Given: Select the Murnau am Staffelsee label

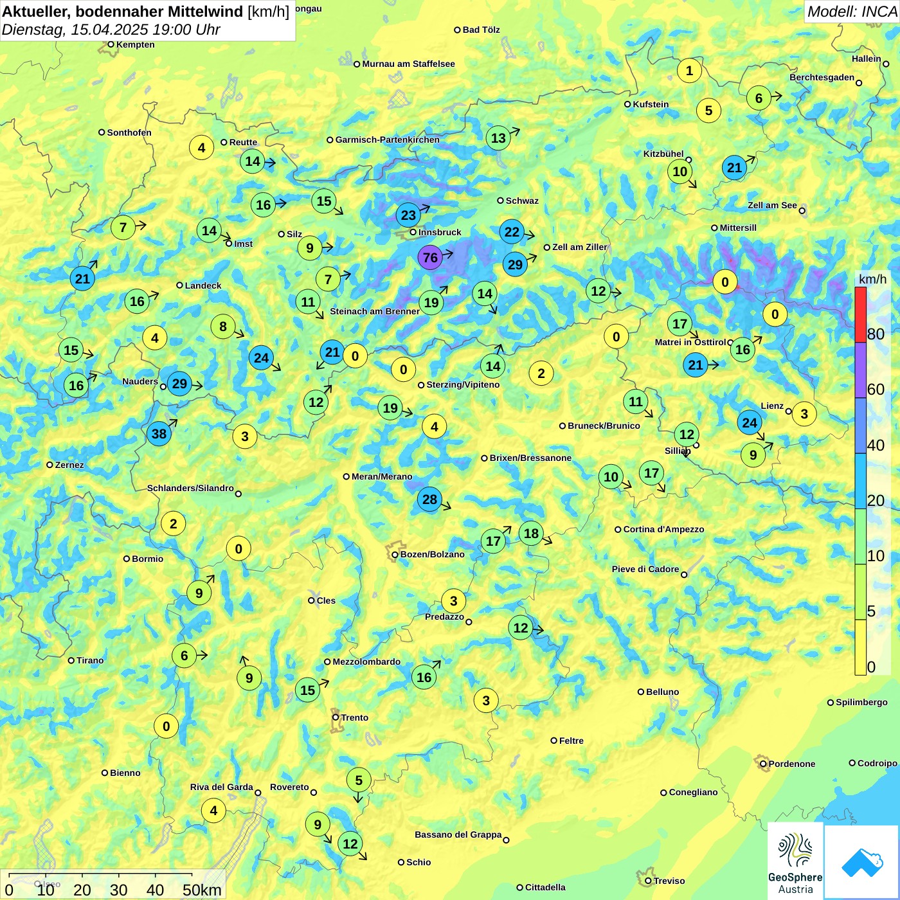Looking at the screenshot, I should click(x=408, y=64).
